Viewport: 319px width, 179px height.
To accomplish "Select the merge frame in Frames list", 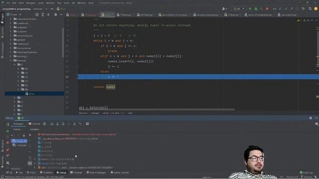I will [19, 141].
